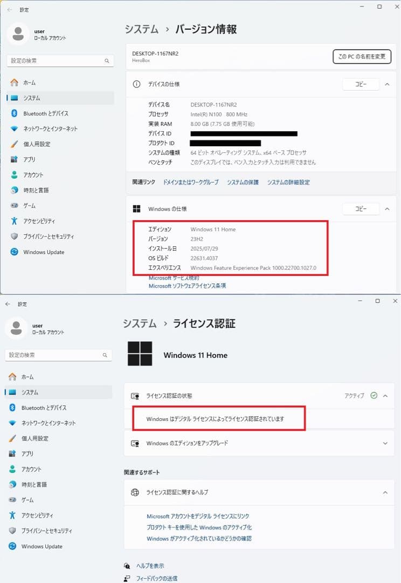Click コピー button for デバイスの仕様
This screenshot has width=401, height=583.
coord(361,84)
